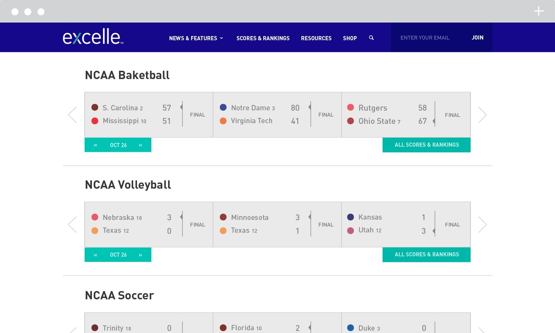Click the Florida team color dot
Screen dimensions: 555x333
(223, 328)
